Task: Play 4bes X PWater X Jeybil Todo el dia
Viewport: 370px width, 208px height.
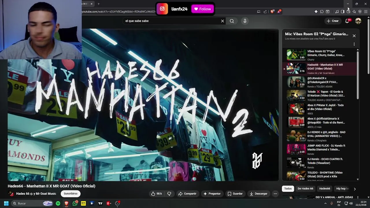Action: click(319, 109)
